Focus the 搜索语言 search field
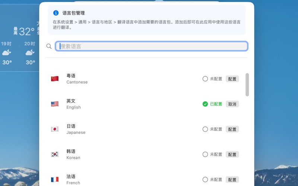The height and width of the screenshot is (186, 298). click(152, 46)
